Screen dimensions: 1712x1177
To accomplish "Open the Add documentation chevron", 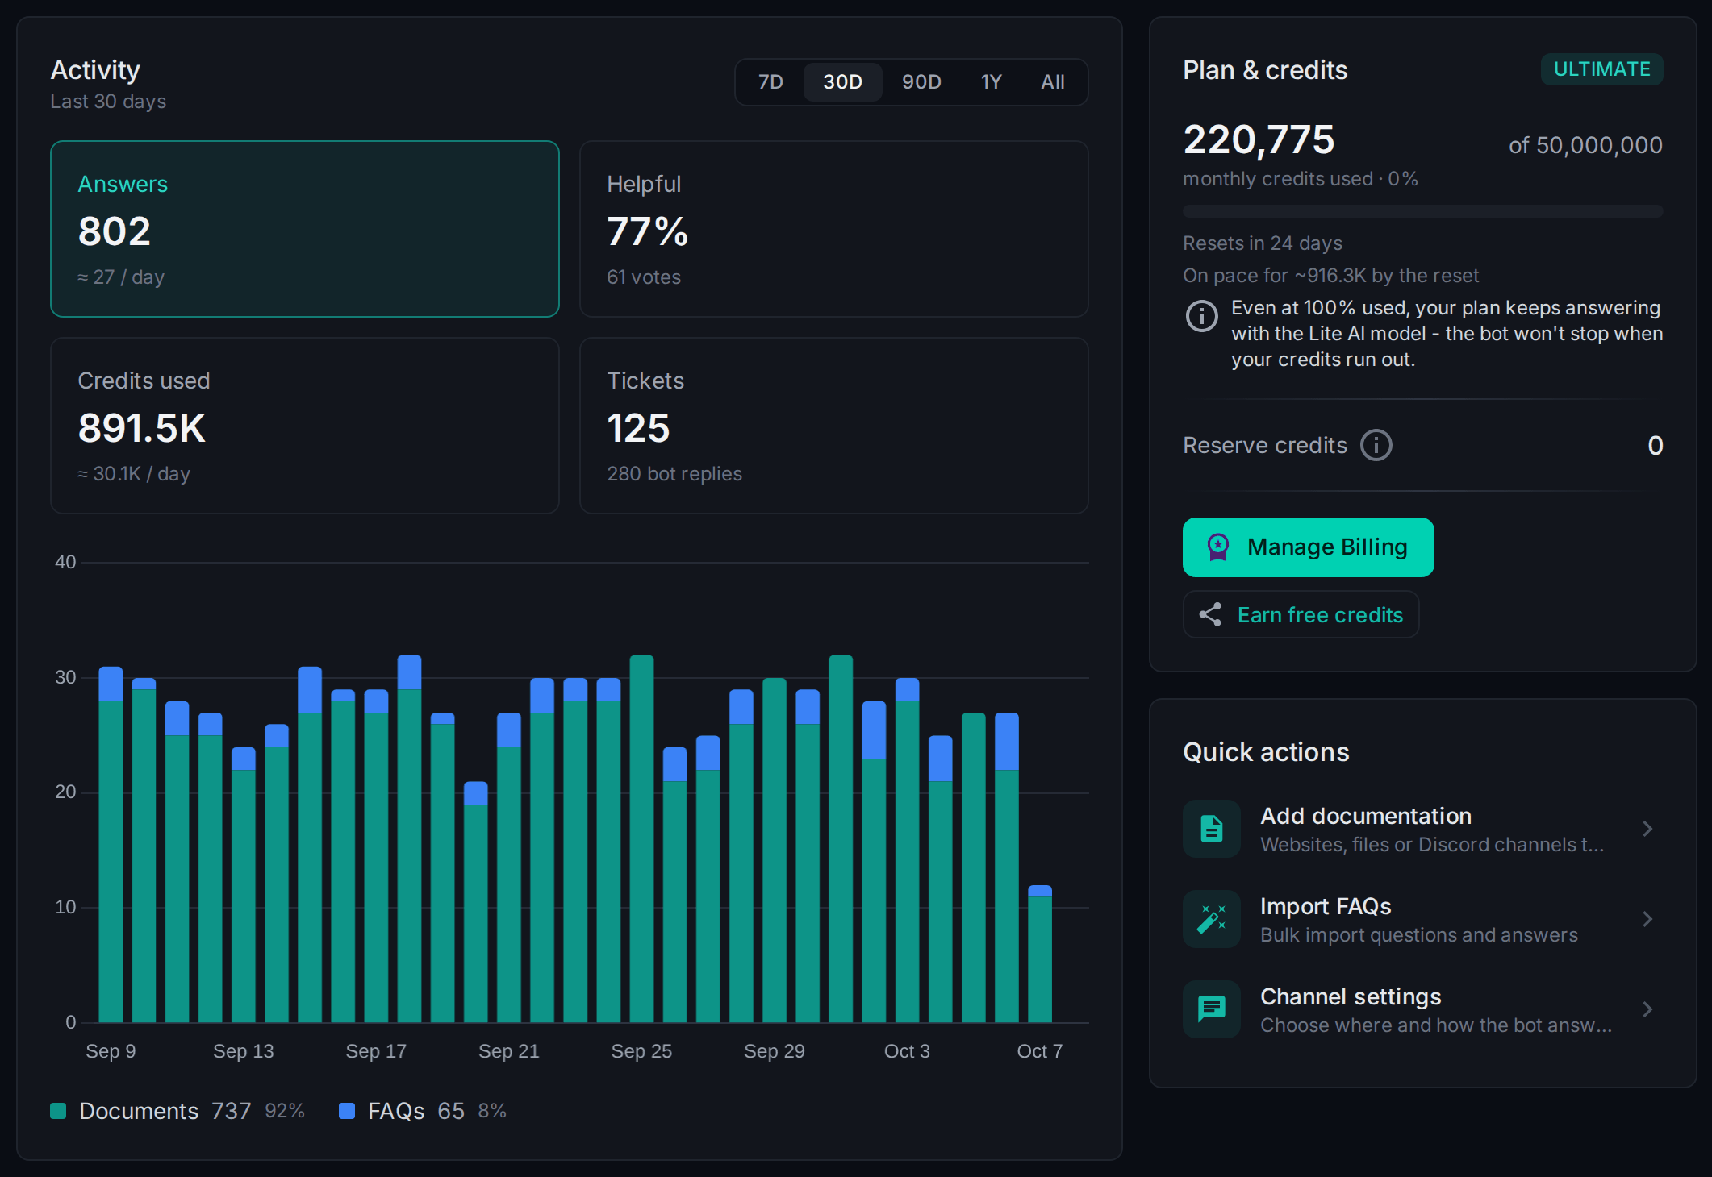I will point(1647,829).
